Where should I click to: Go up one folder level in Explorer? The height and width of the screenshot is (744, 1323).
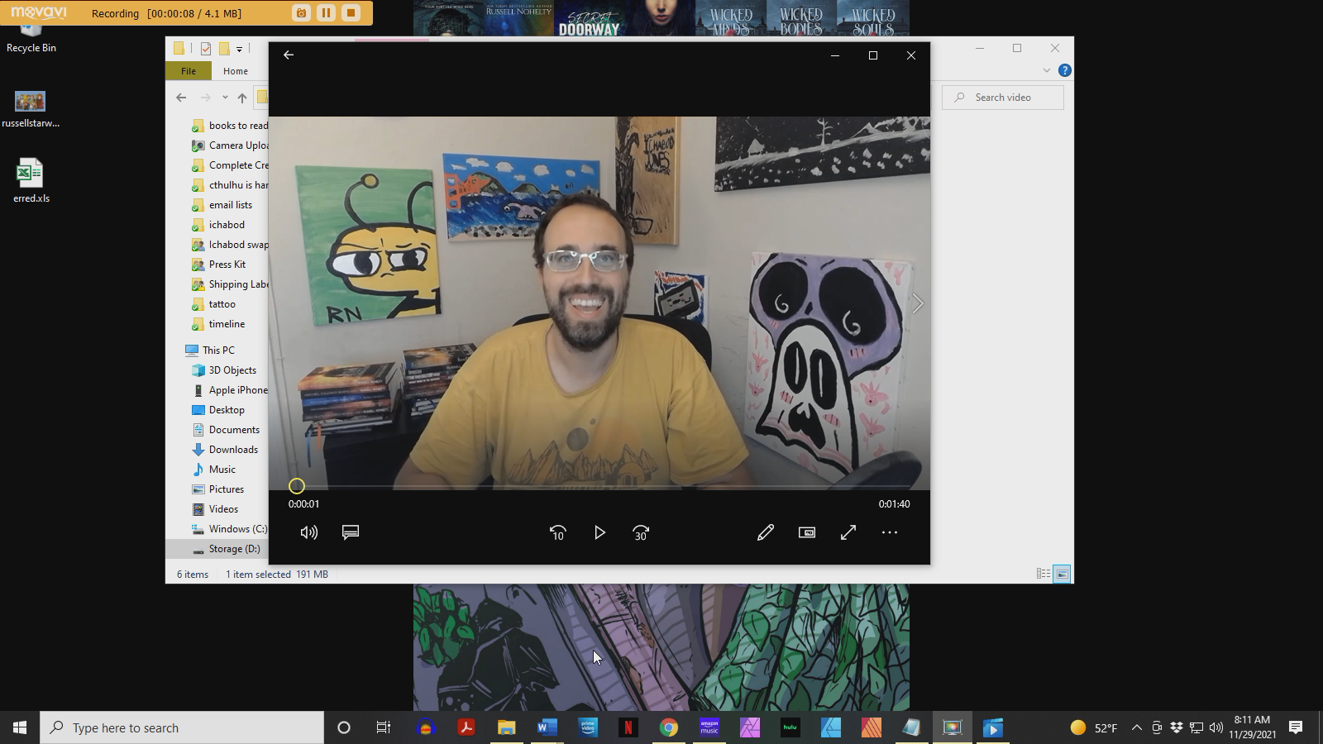coord(242,98)
